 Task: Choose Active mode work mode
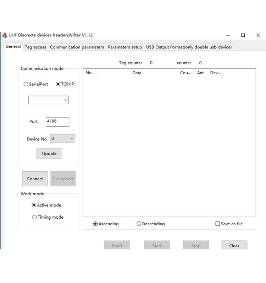[x=34, y=205]
